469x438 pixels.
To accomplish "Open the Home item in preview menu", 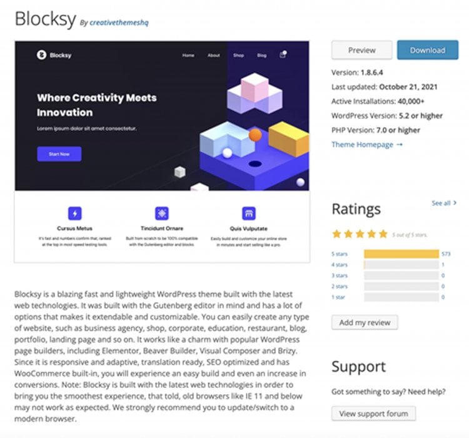I will [188, 56].
